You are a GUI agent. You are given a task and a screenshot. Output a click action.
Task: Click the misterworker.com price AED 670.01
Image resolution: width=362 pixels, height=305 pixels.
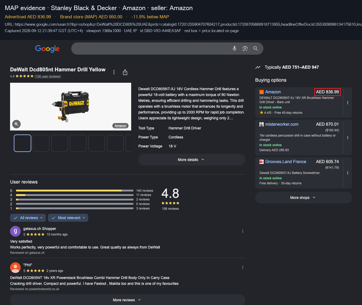pyautogui.click(x=327, y=124)
